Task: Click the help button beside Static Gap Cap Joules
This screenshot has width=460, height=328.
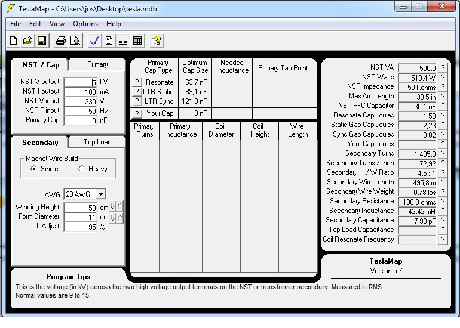Action: coord(443,125)
